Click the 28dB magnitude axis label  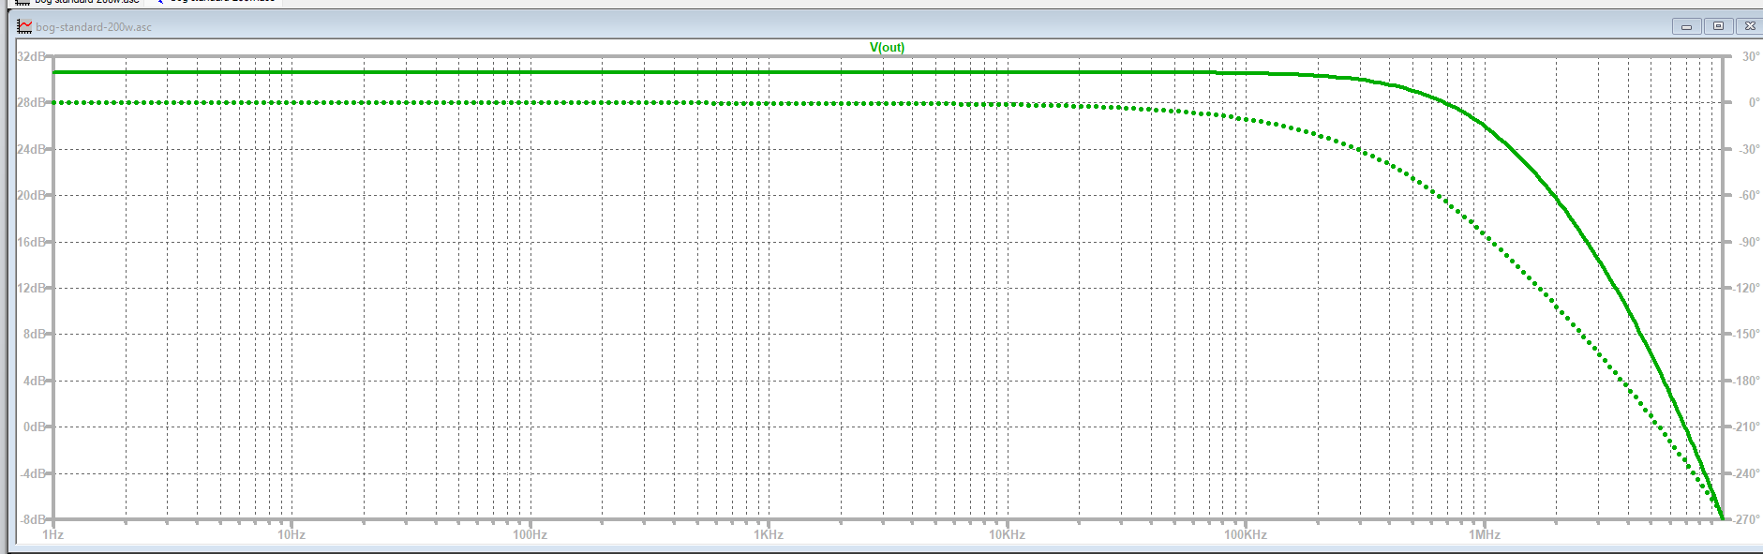pos(31,103)
